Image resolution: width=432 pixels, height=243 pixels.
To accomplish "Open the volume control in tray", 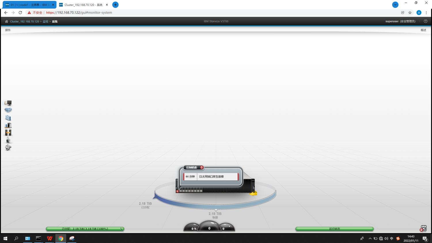I will click(x=386, y=238).
